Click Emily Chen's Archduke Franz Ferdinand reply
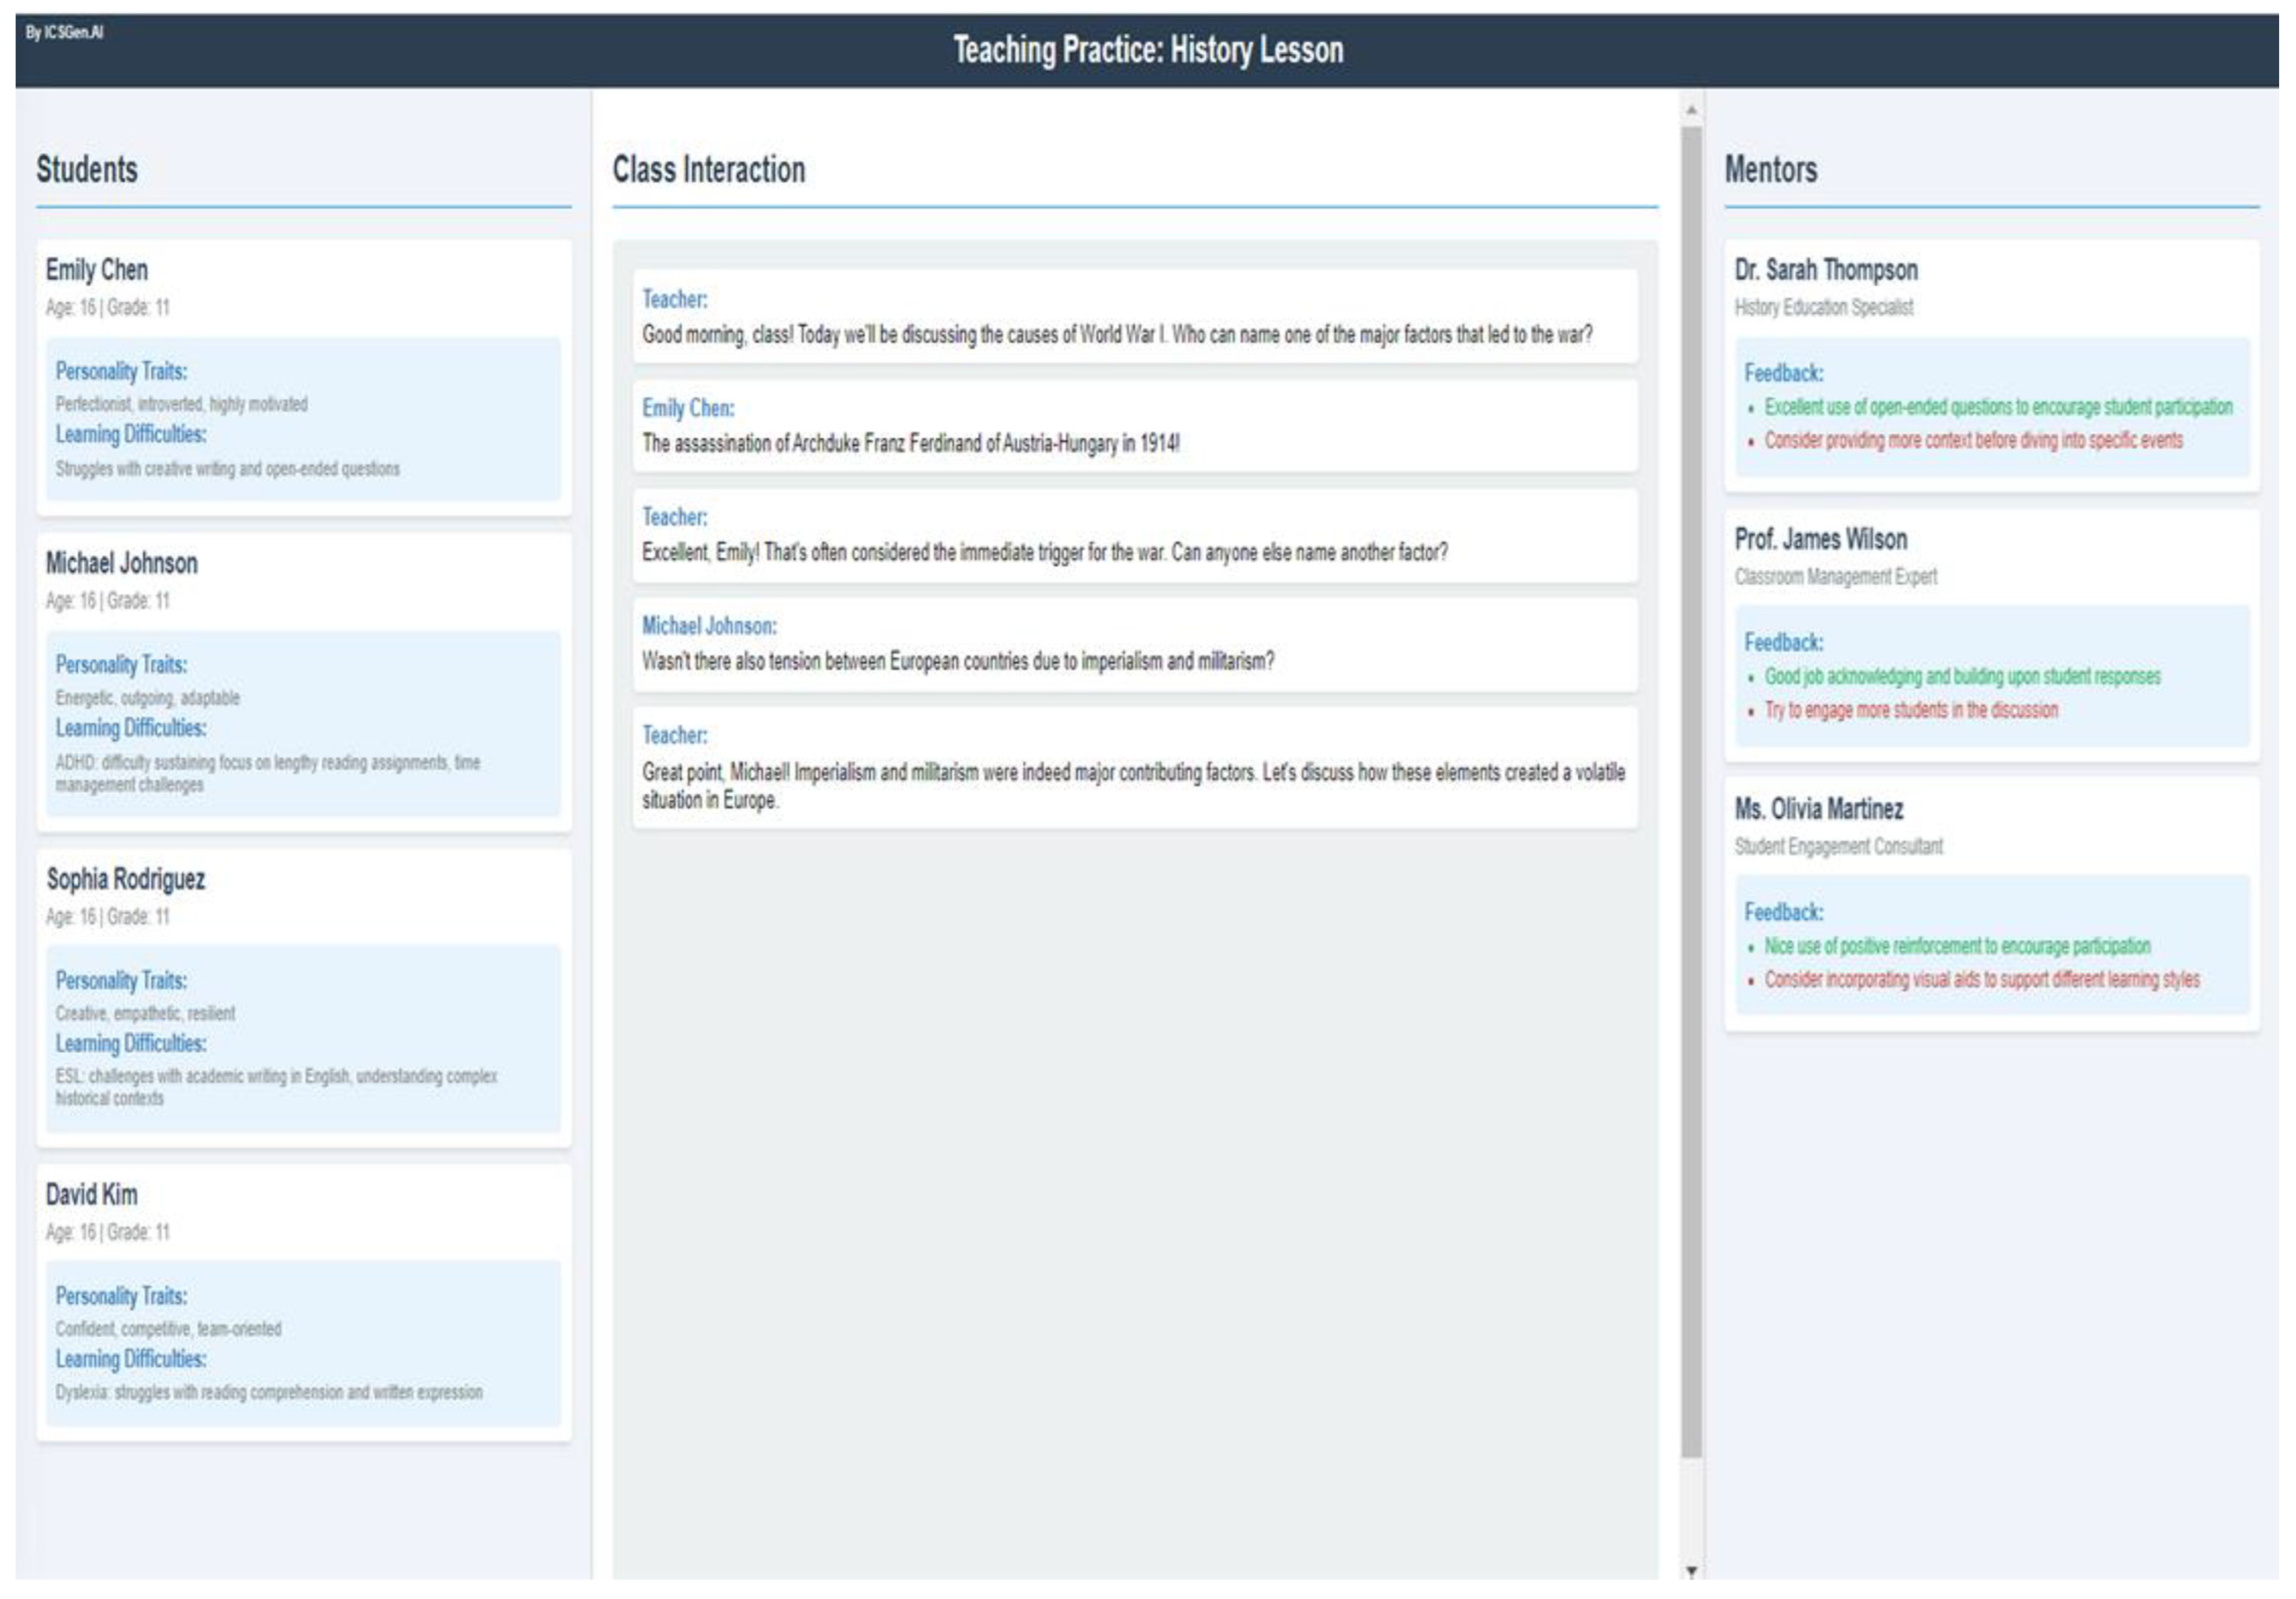The width and height of the screenshot is (2296, 1599). pyautogui.click(x=910, y=443)
